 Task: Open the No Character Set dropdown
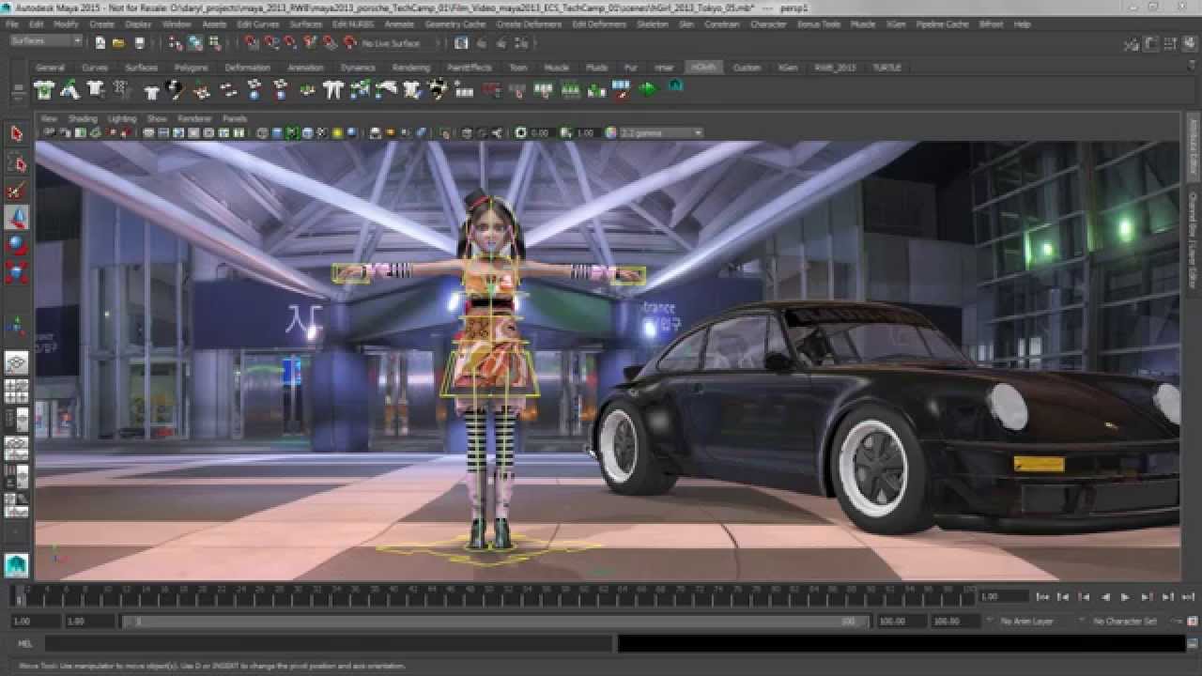click(x=1125, y=622)
